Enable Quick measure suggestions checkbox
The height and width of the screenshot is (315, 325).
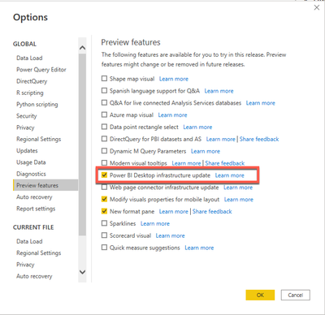tap(104, 248)
